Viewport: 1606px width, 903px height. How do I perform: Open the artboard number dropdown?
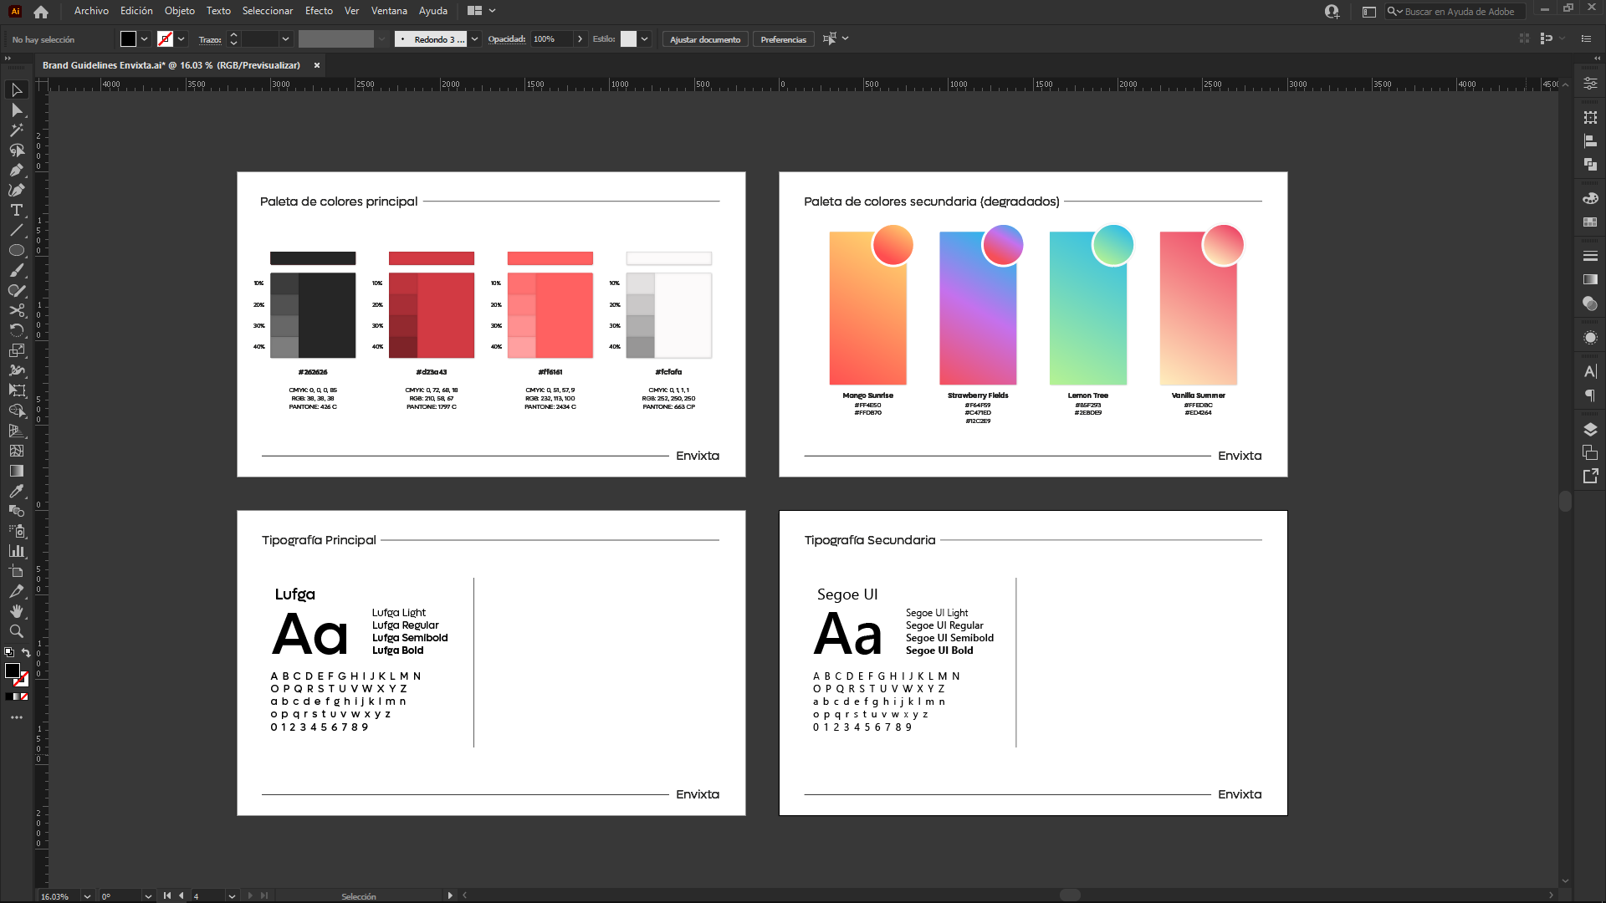pos(232,895)
